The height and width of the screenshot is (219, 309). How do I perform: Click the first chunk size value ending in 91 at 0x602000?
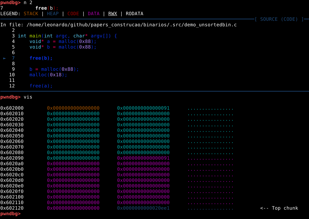coord(143,108)
